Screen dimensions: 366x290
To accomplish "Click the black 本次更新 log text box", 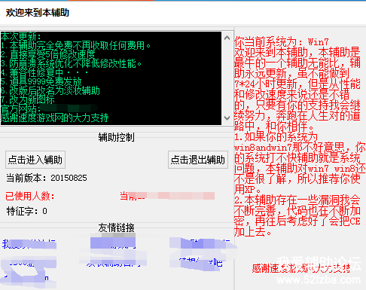I will coord(111,78).
